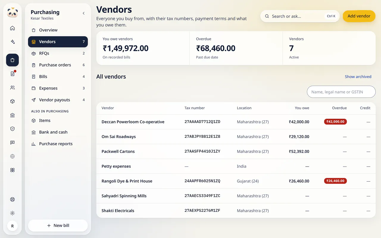Select the Purchasing shopping bag rail icon
This screenshot has height=238, width=381.
13,60
